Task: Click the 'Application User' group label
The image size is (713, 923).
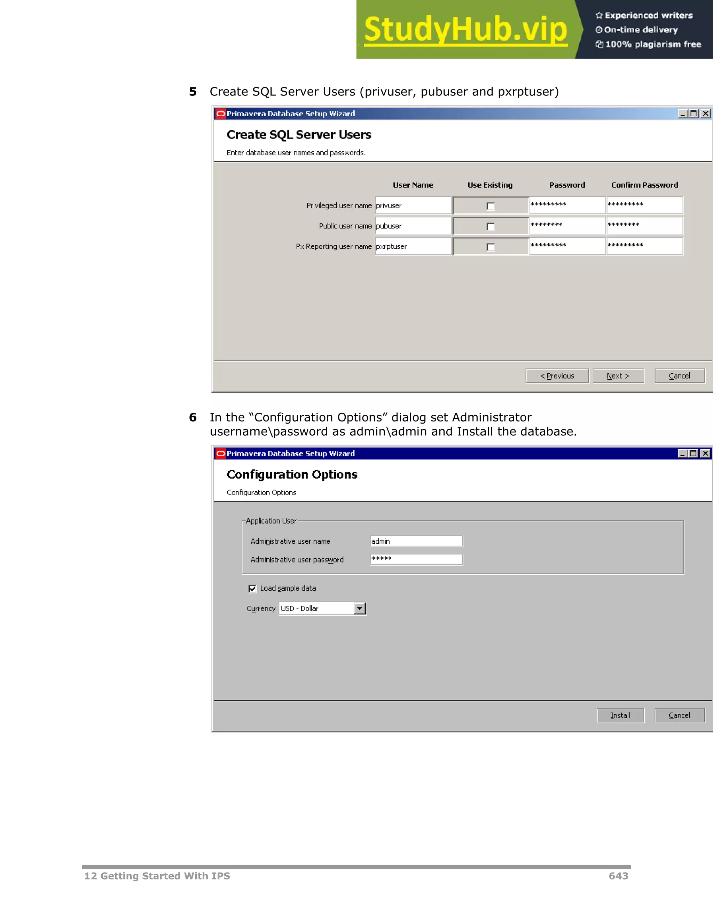Action: tap(271, 521)
